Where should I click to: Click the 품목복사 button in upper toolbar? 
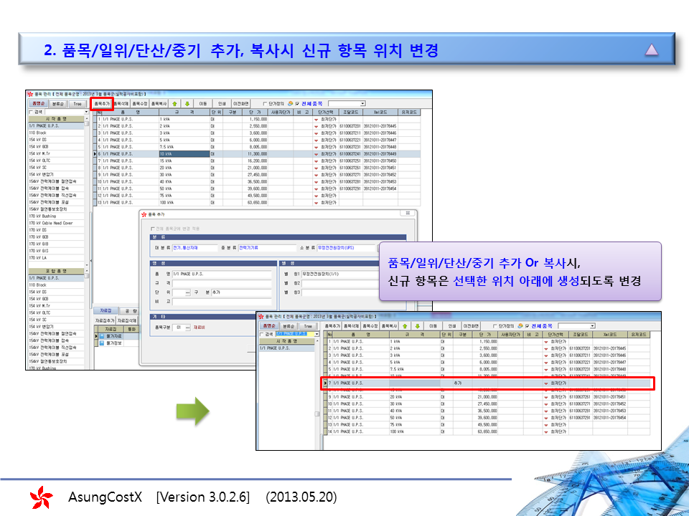159,104
